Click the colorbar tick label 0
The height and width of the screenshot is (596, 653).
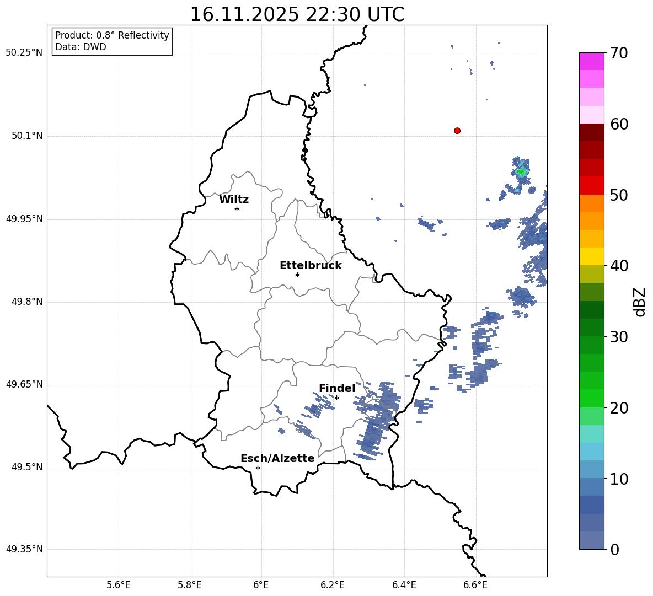pos(614,549)
